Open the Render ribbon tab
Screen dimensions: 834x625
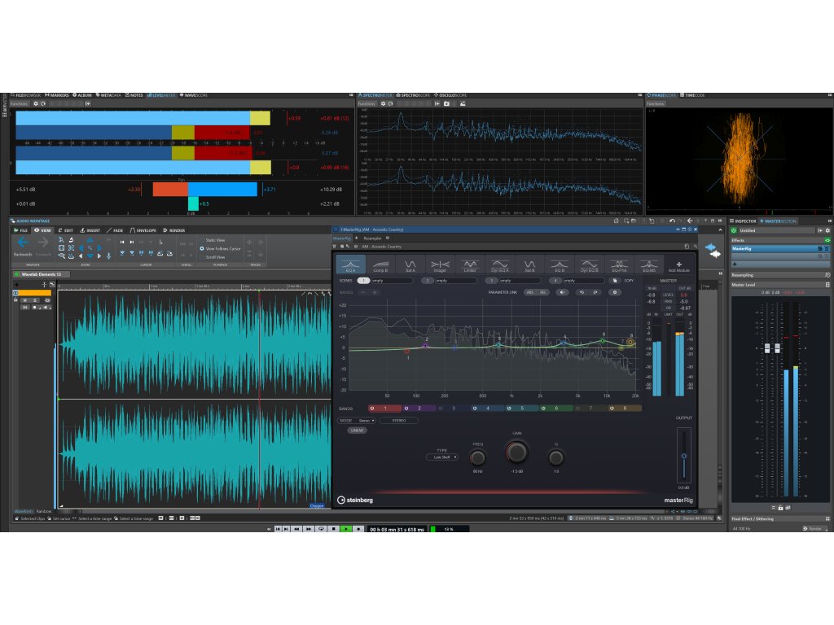tap(174, 230)
